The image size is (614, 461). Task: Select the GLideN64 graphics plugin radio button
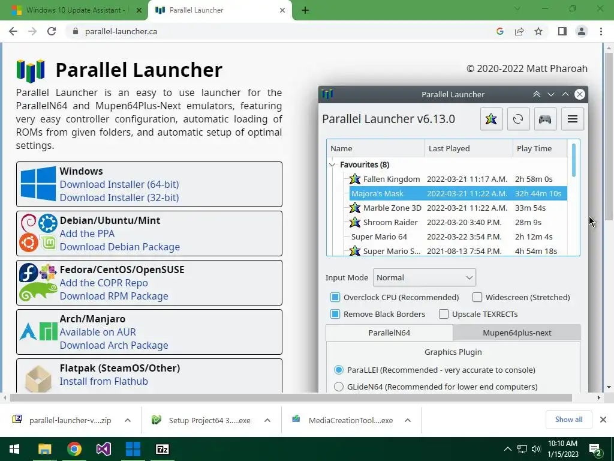coord(339,387)
